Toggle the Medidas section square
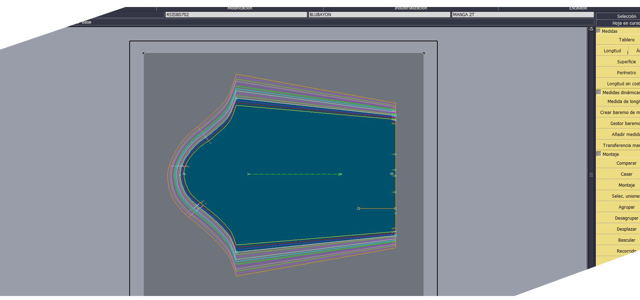The width and height of the screenshot is (640, 300). pyautogui.click(x=598, y=31)
